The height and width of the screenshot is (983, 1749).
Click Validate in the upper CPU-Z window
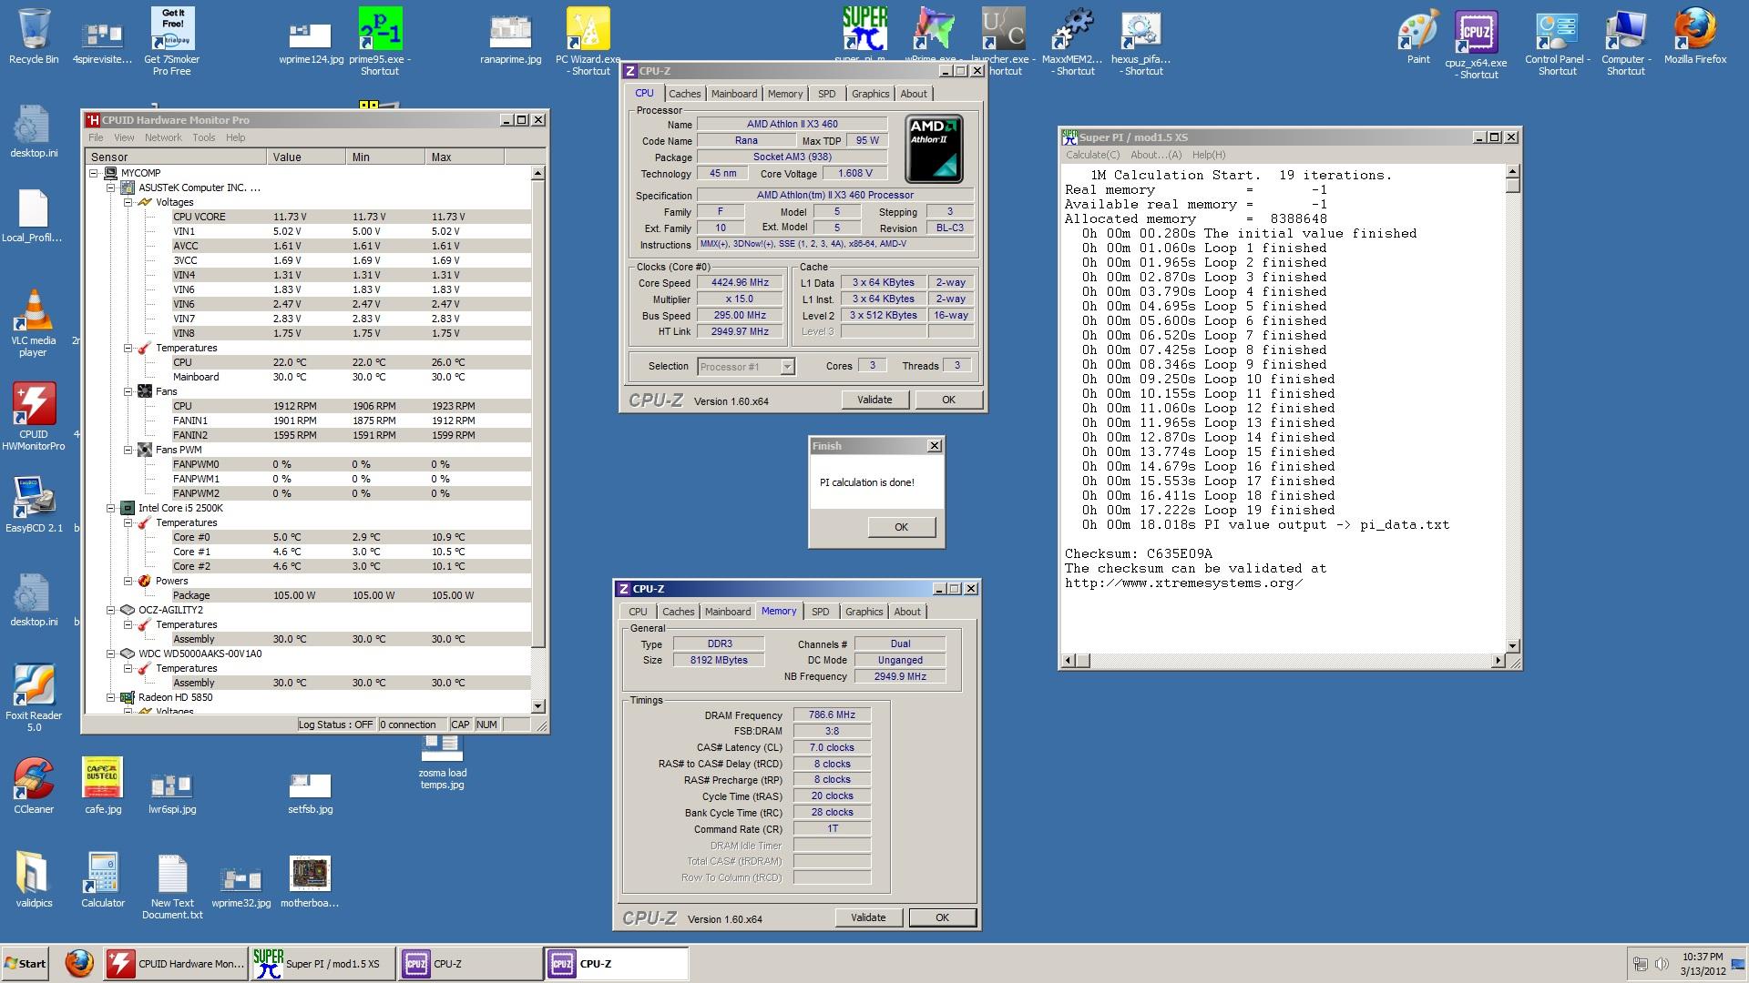tap(874, 400)
